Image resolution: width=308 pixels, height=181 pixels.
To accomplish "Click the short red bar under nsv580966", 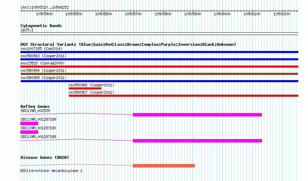I will [x=85, y=88].
